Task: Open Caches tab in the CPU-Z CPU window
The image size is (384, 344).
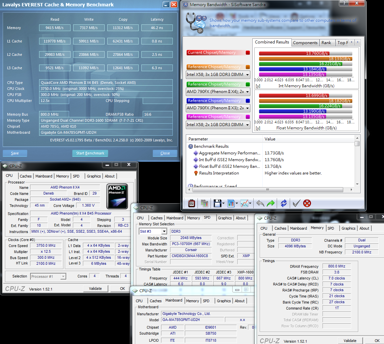Action: [x=26, y=176]
